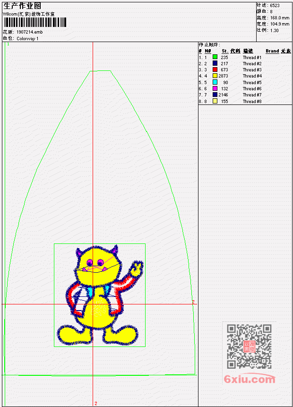
Task: Click the magenta swatch for Thread #6
Action: click(x=215, y=88)
